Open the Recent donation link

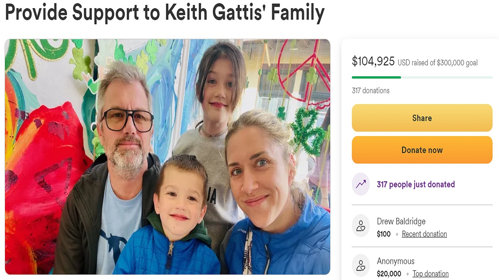(x=424, y=234)
